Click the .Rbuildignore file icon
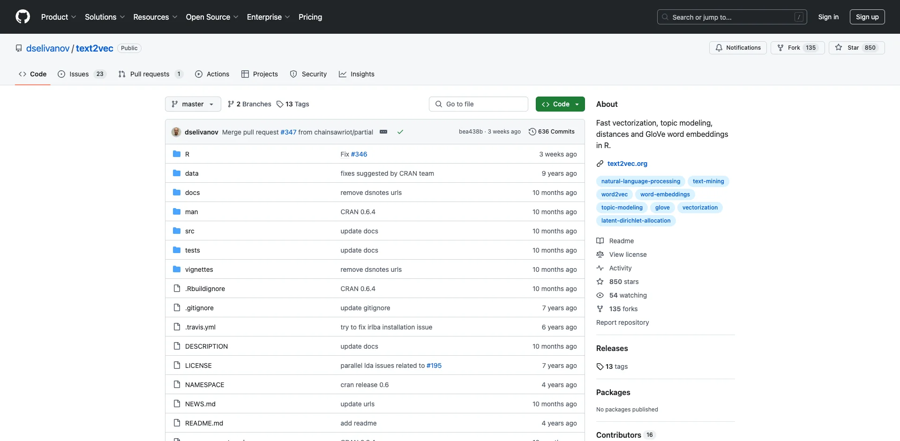The height and width of the screenshot is (441, 900). coord(177,289)
